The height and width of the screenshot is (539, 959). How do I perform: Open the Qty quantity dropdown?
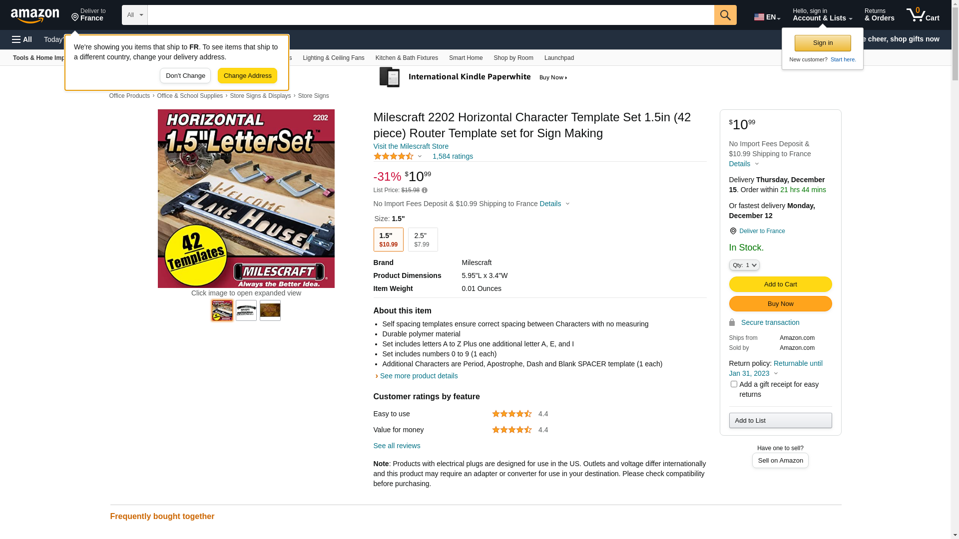(x=744, y=265)
